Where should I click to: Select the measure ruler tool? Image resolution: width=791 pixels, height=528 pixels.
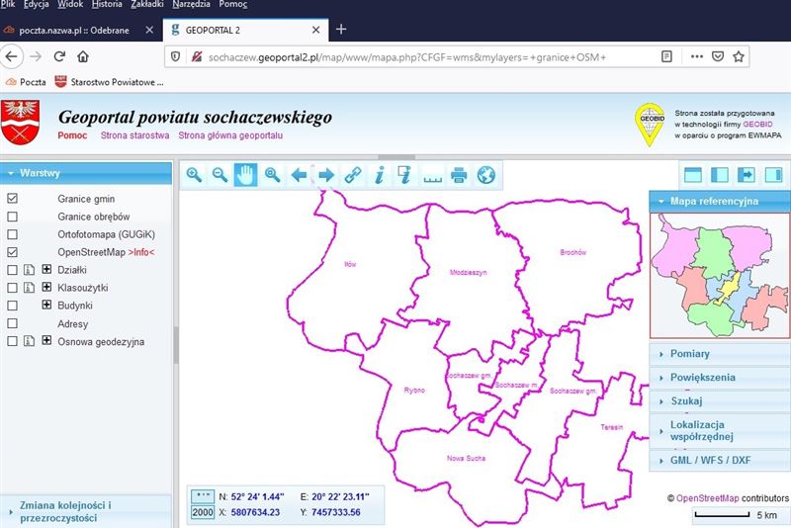pos(432,175)
